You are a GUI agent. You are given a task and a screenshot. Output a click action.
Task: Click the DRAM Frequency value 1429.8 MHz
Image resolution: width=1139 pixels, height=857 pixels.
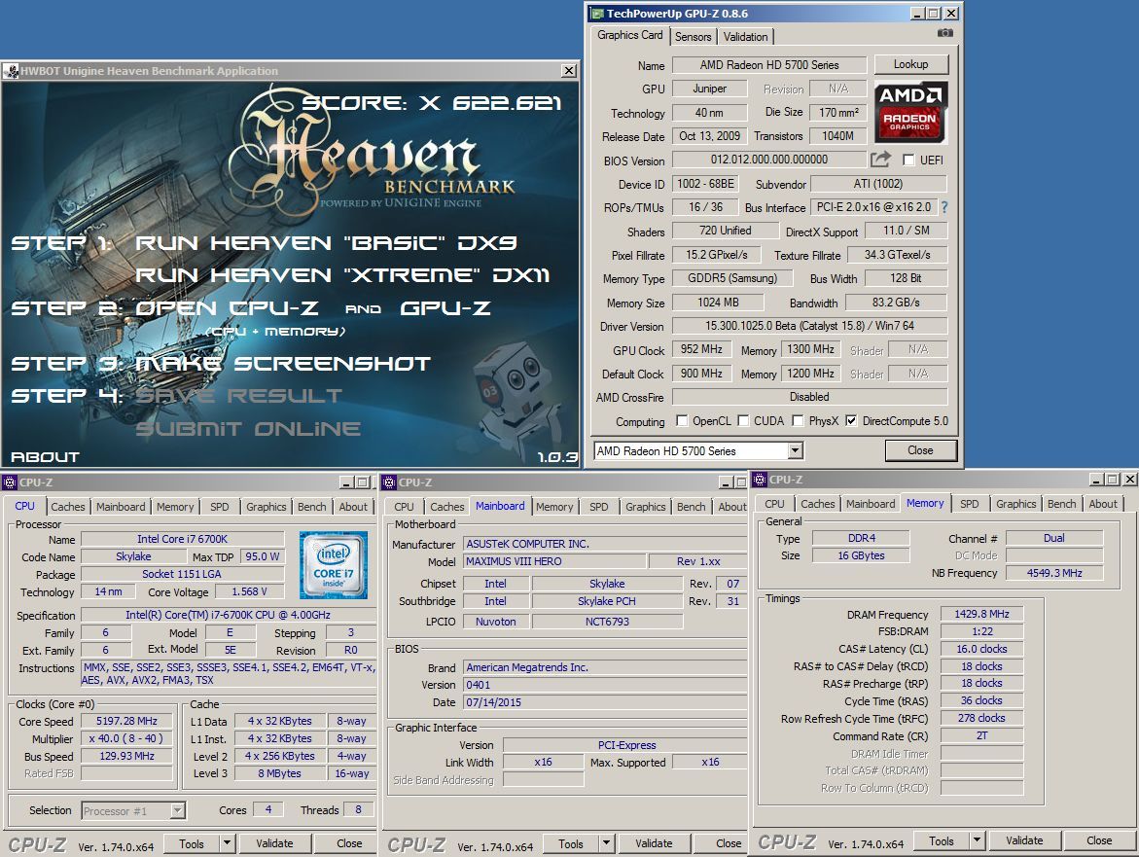click(981, 615)
